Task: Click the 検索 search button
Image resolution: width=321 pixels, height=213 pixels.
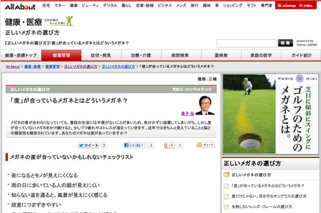Action: tap(286, 43)
